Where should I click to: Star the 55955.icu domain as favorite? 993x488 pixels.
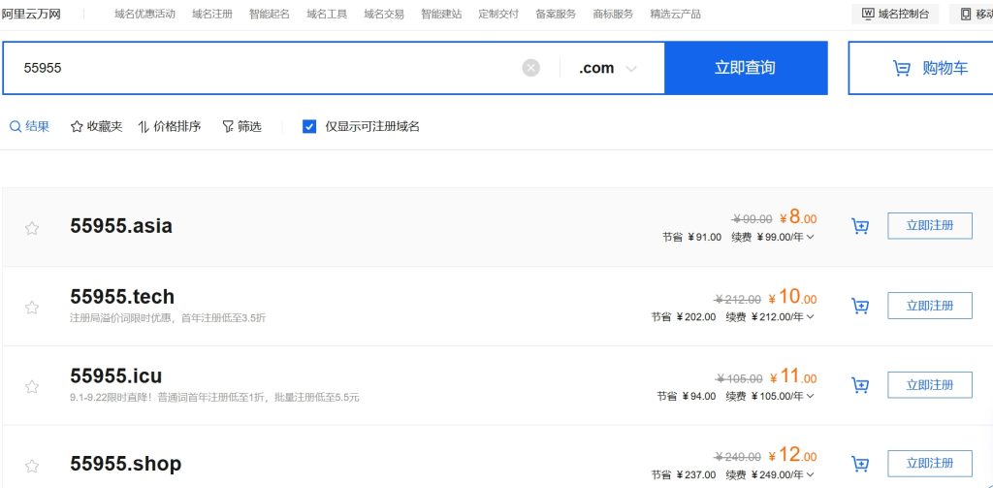point(32,387)
